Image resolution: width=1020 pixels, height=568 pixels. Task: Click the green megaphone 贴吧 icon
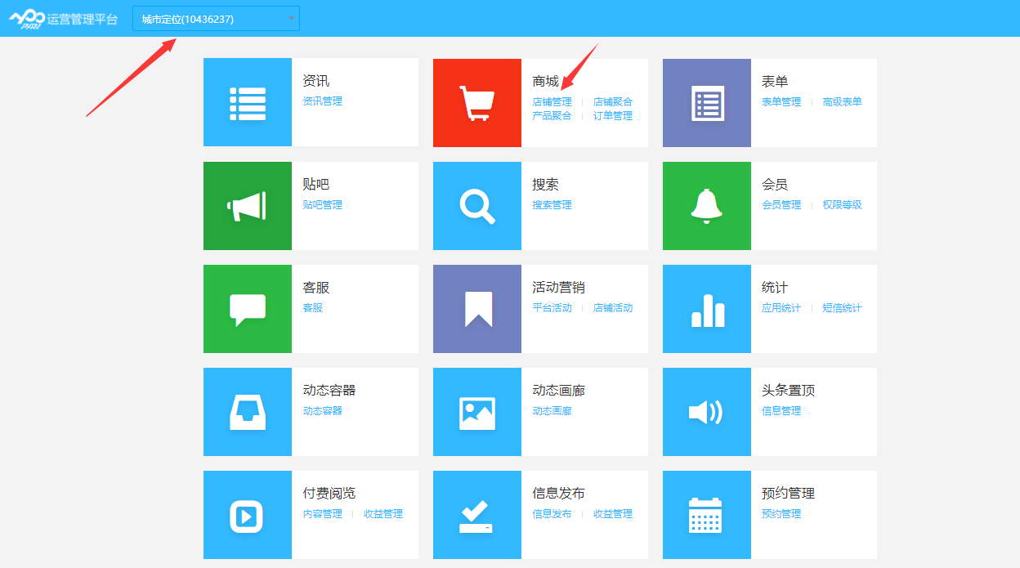pyautogui.click(x=247, y=206)
